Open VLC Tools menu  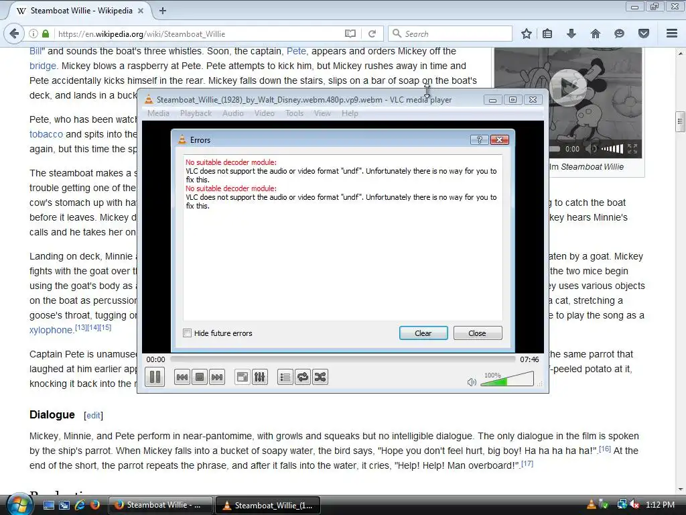point(295,113)
